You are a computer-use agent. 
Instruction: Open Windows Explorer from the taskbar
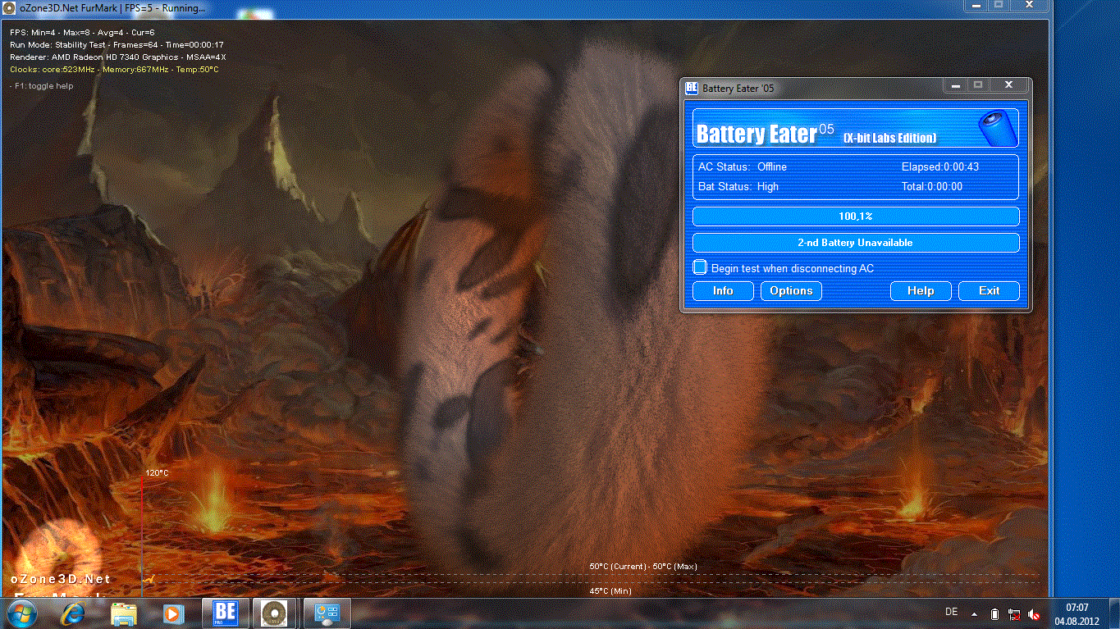pos(124,613)
